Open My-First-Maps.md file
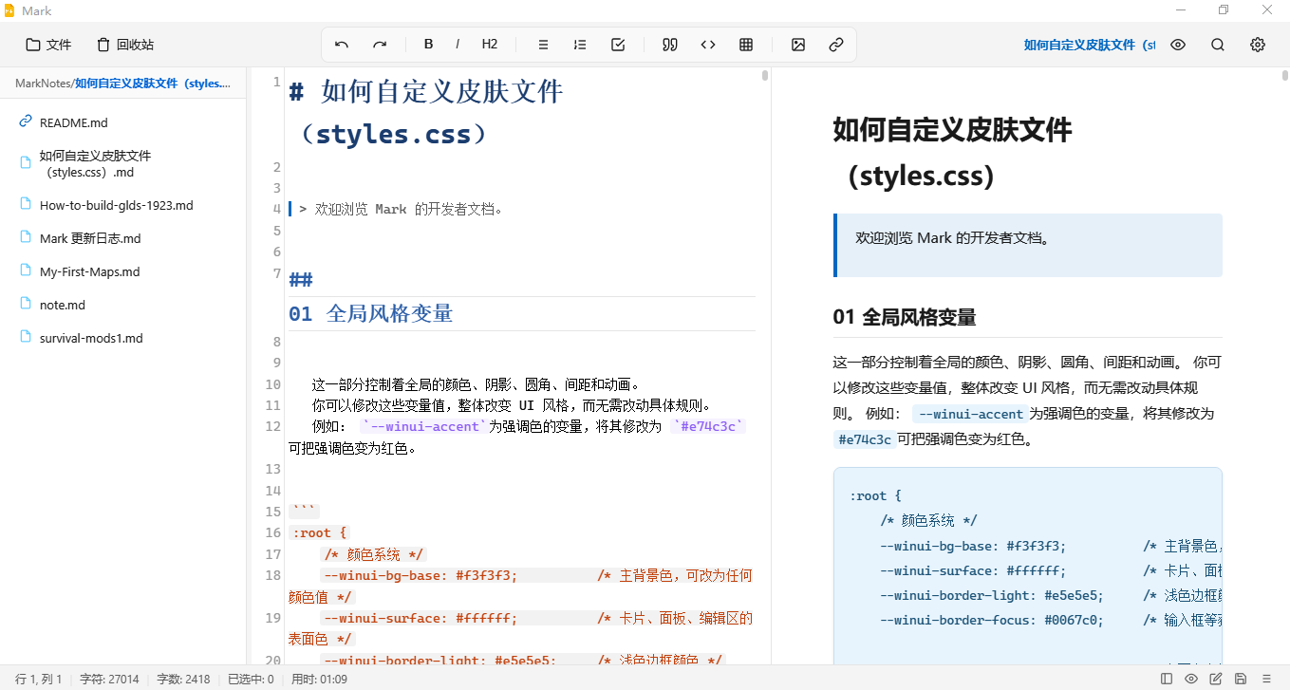The height and width of the screenshot is (690, 1290). [89, 271]
